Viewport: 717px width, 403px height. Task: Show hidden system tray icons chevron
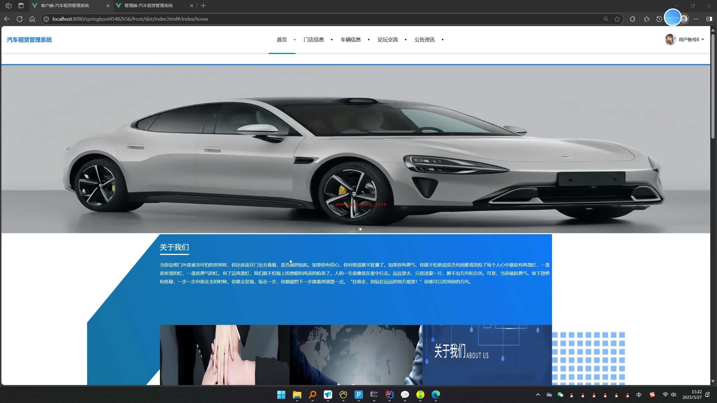pos(538,395)
